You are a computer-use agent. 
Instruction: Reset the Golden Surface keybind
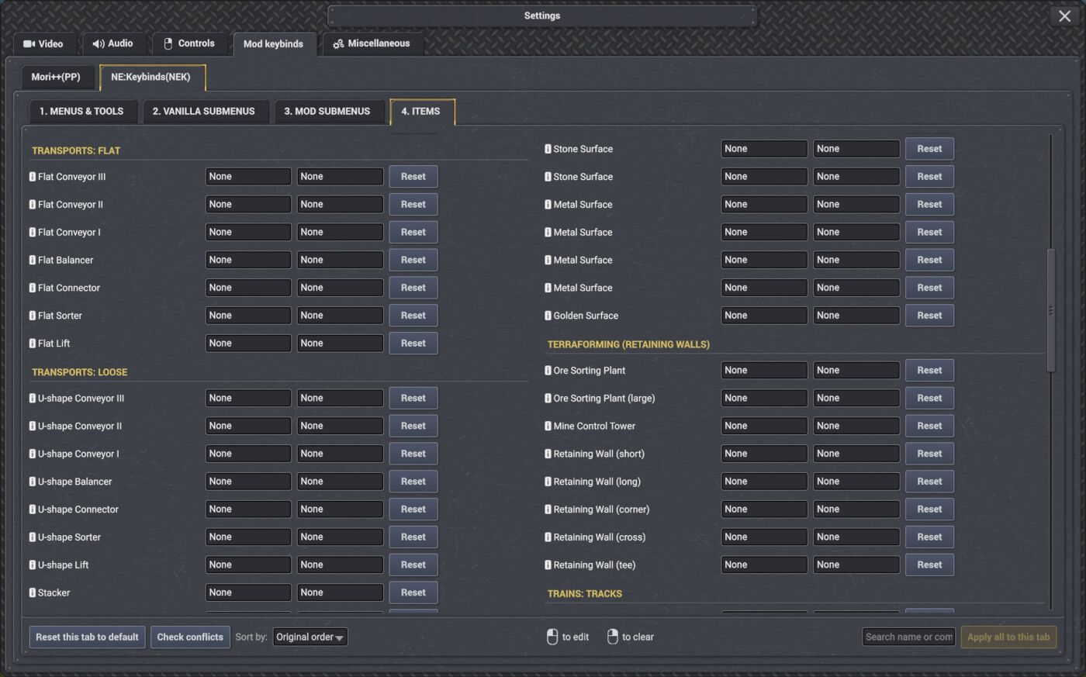(x=929, y=316)
